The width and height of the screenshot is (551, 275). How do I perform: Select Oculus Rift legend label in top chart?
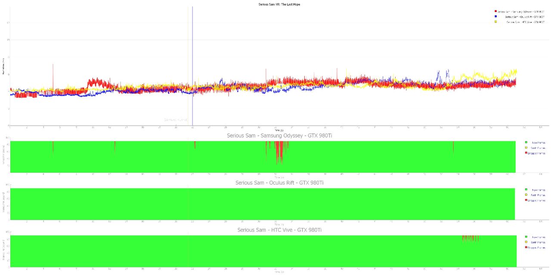tap(525, 17)
